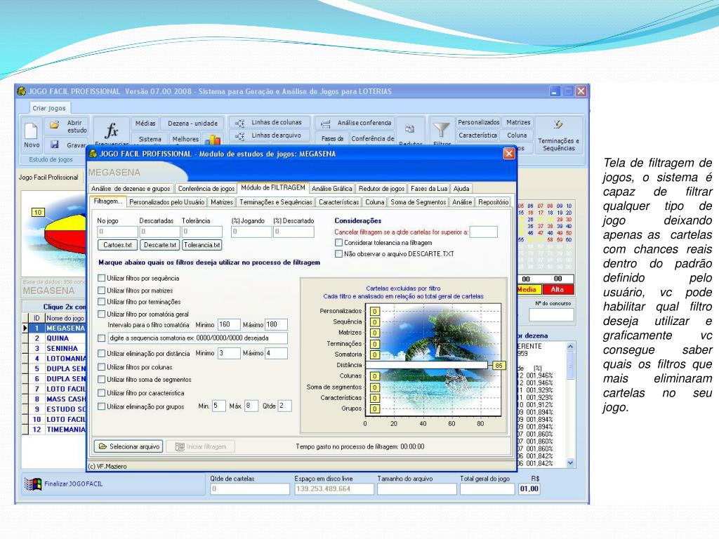
Task: Click the sequencia somatoria text field
Action: click(197, 338)
